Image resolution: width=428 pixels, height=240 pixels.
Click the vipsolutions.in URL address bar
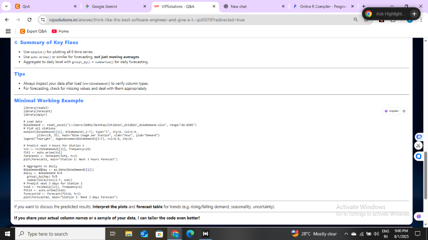click(147, 20)
